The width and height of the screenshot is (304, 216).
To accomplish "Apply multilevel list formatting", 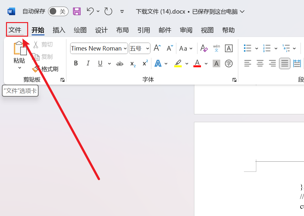I will (x=286, y=48).
